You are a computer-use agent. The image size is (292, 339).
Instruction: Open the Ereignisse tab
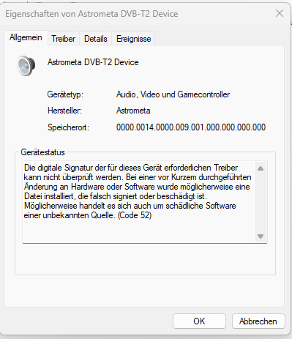pos(133,39)
